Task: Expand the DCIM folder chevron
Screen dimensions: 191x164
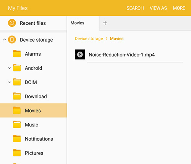Action: point(10,82)
